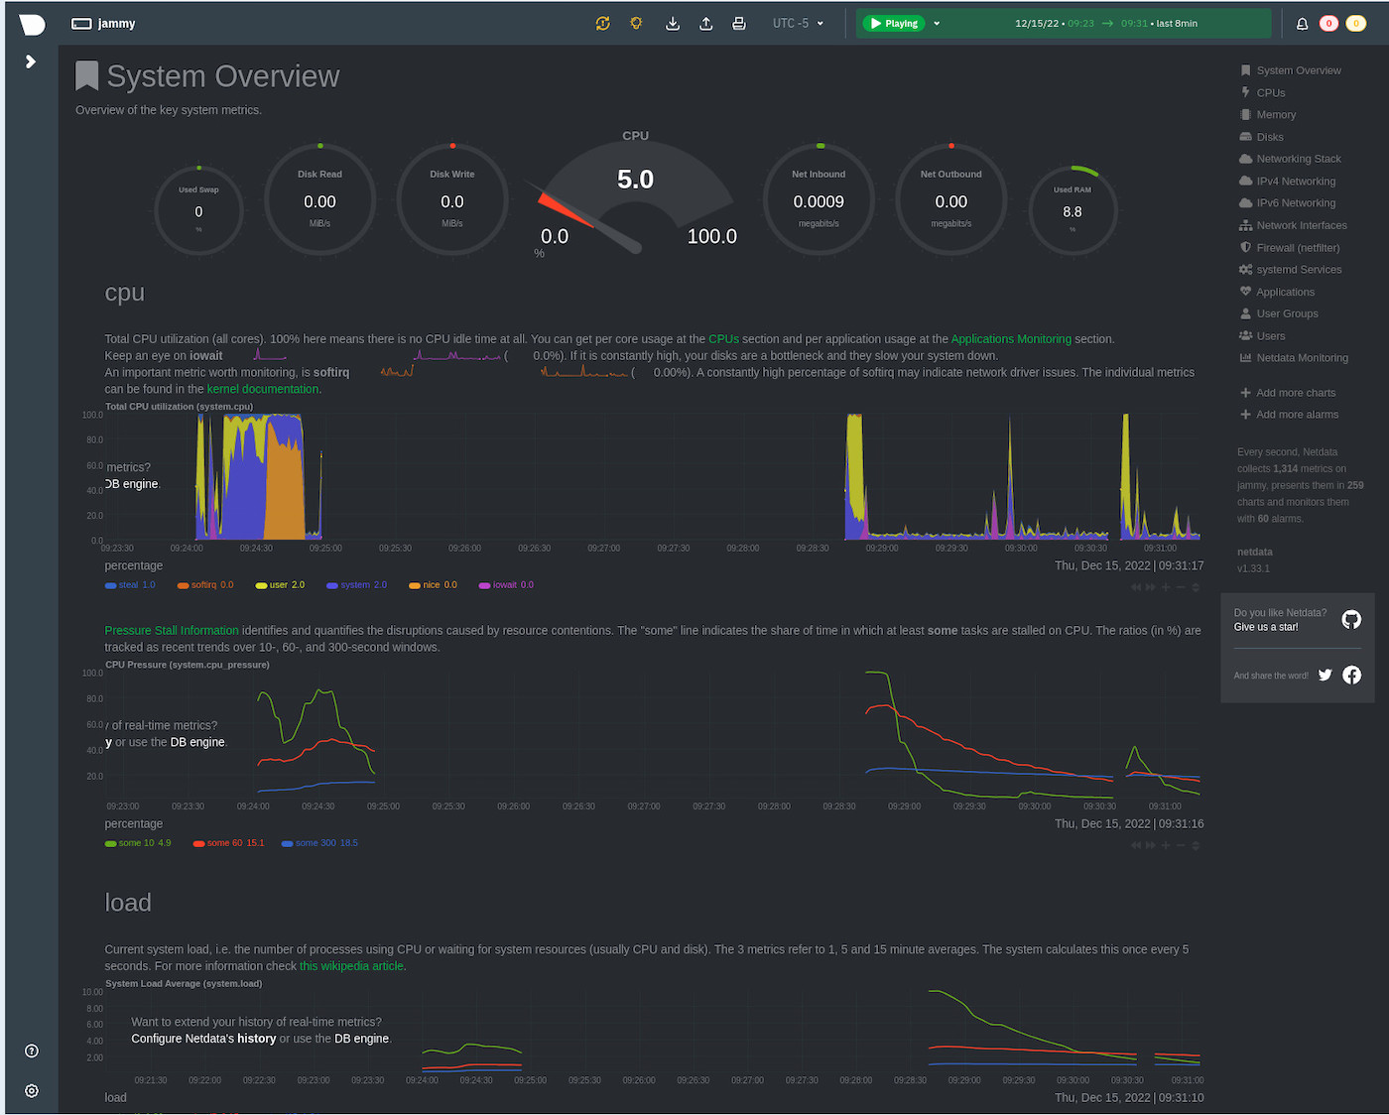The width and height of the screenshot is (1389, 1115).
Task: Click the GitHub star icon
Action: [1351, 619]
